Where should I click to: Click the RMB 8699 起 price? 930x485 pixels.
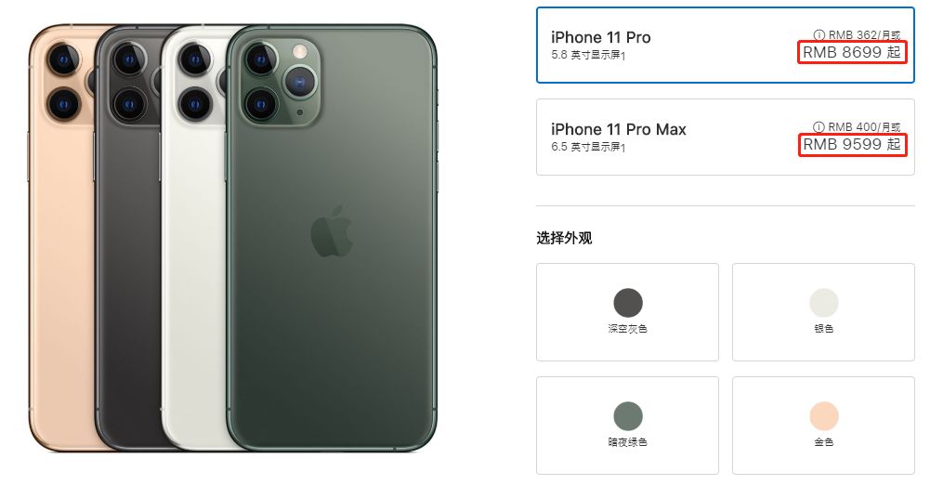[852, 52]
